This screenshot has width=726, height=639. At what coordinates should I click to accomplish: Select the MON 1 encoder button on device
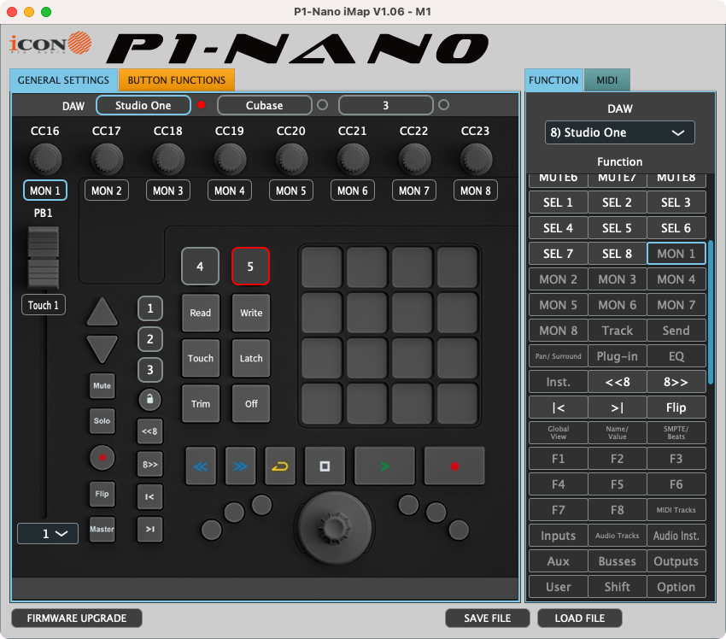[45, 191]
